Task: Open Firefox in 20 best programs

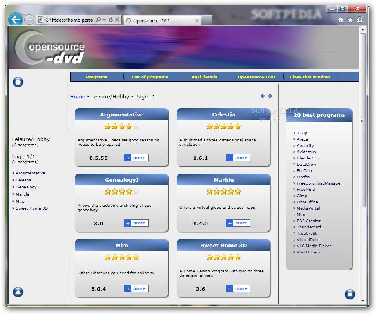Action: (x=304, y=177)
